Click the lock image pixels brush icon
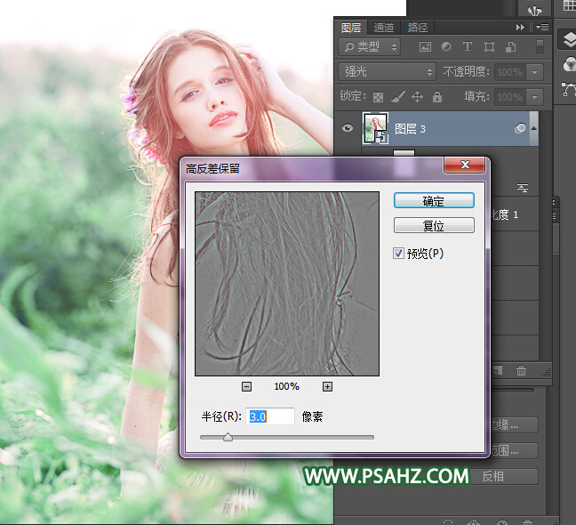Image resolution: width=576 pixels, height=525 pixels. [398, 97]
